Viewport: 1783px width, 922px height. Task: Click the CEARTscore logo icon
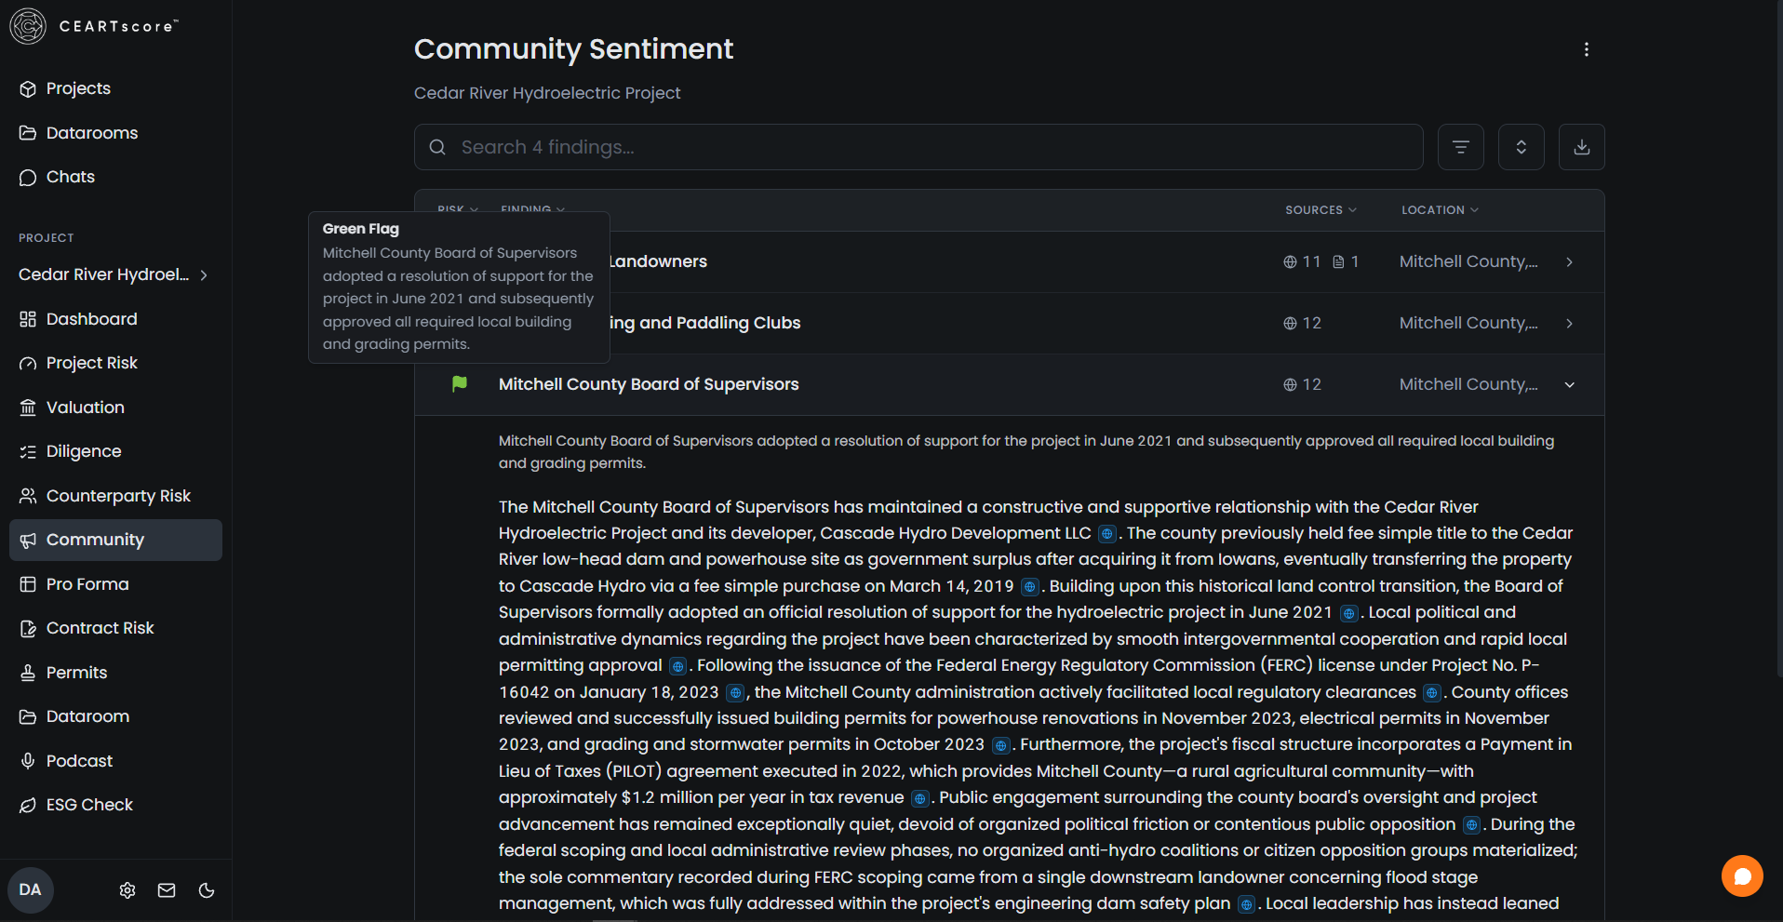coord(28,26)
